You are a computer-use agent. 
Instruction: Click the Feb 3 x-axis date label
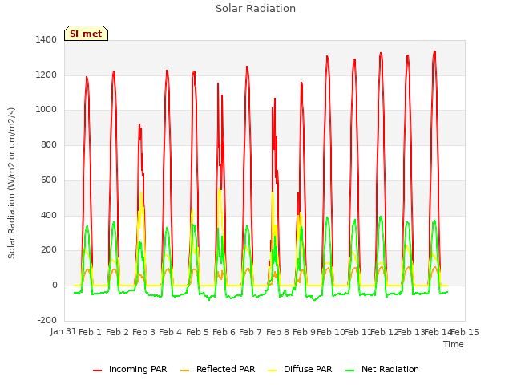(143, 332)
